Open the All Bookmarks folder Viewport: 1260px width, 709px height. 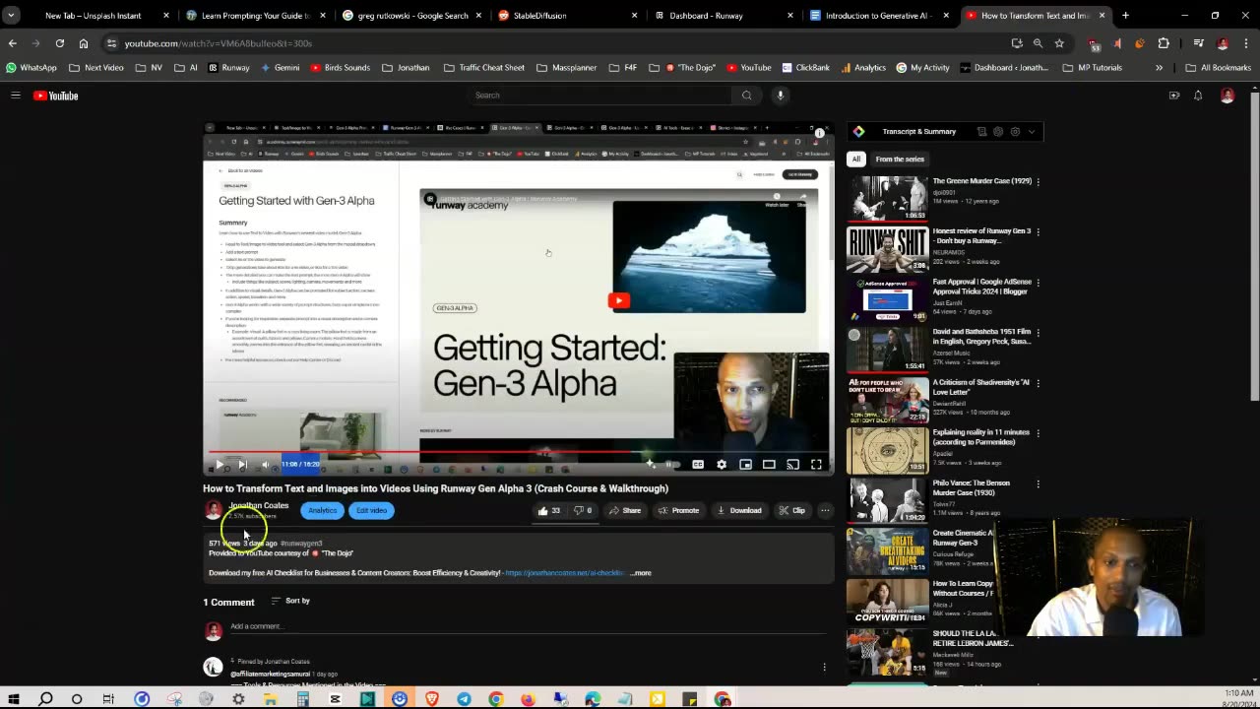[x=1218, y=68]
